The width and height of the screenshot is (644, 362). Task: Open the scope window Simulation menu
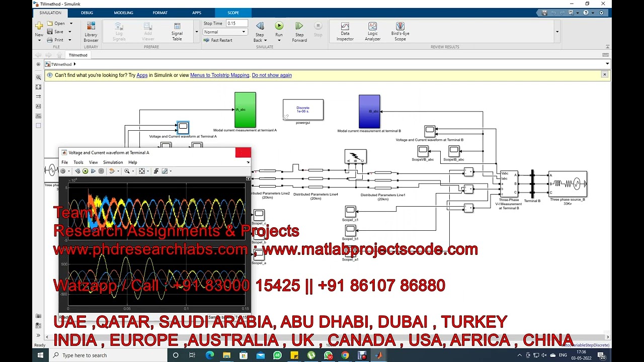coord(113,162)
